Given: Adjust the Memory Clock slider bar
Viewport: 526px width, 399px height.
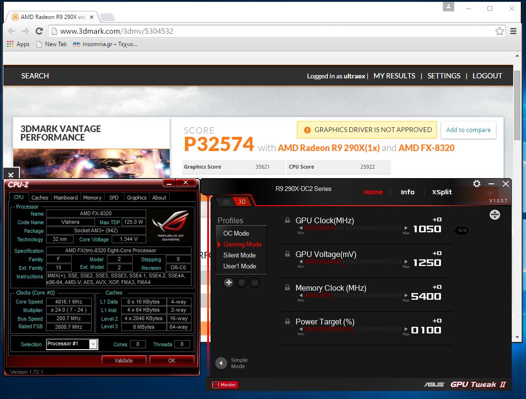Looking at the screenshot, I should pyautogui.click(x=353, y=295).
